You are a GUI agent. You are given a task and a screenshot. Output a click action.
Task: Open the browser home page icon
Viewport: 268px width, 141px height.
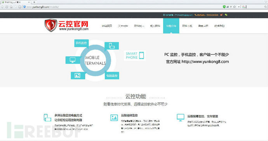[11, 7]
